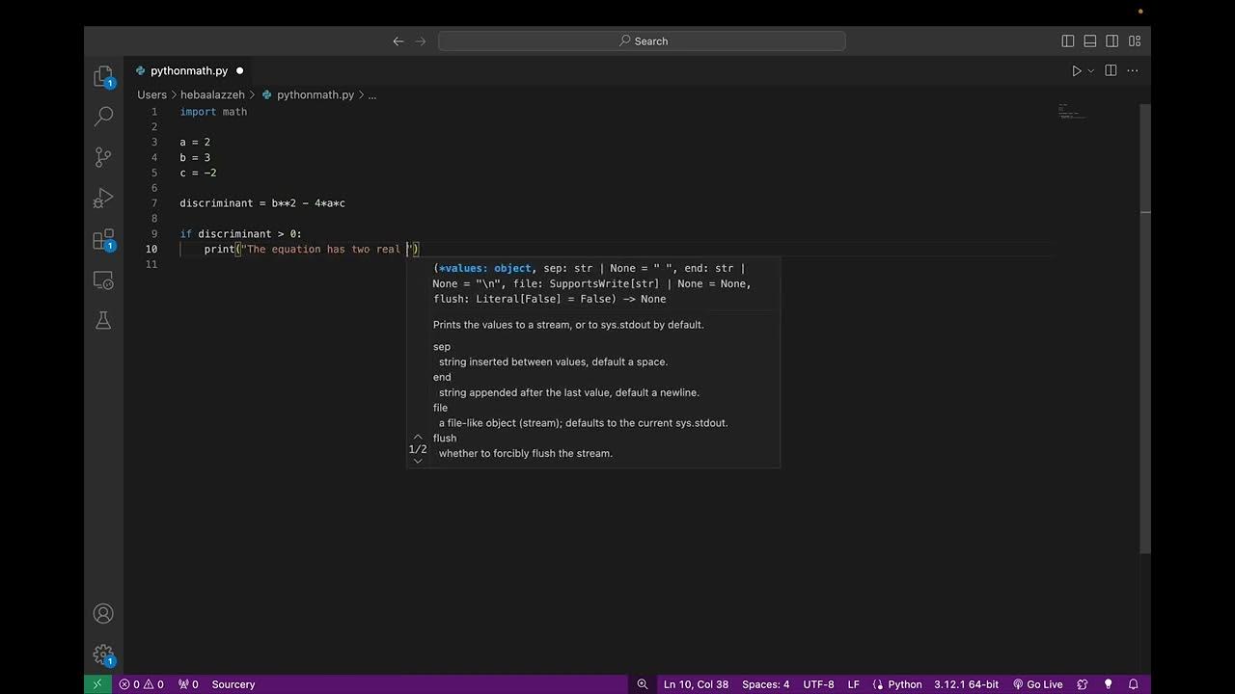Image resolution: width=1235 pixels, height=694 pixels.
Task: Open the Accounts menu
Action: coord(103,614)
